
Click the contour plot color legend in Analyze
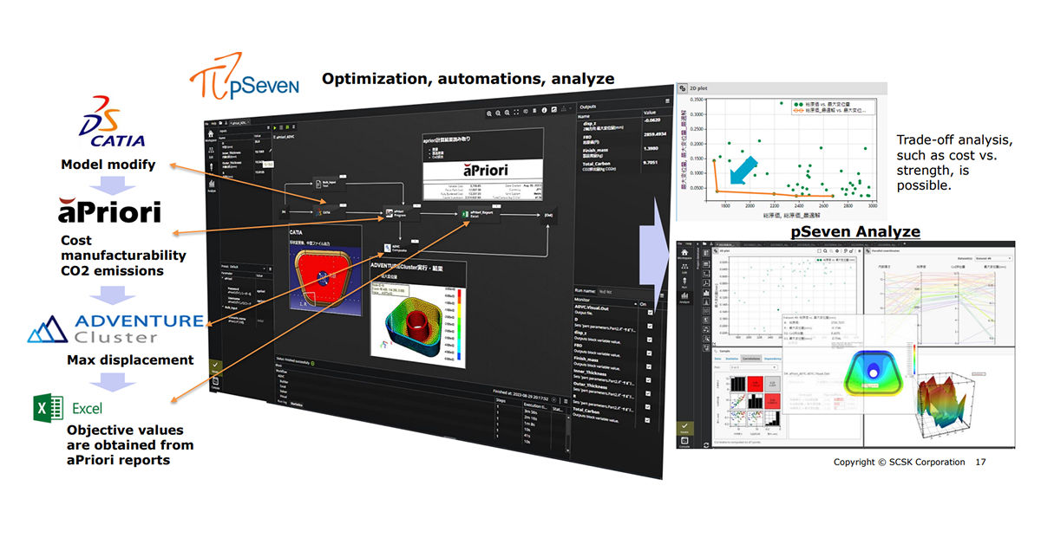(914, 359)
